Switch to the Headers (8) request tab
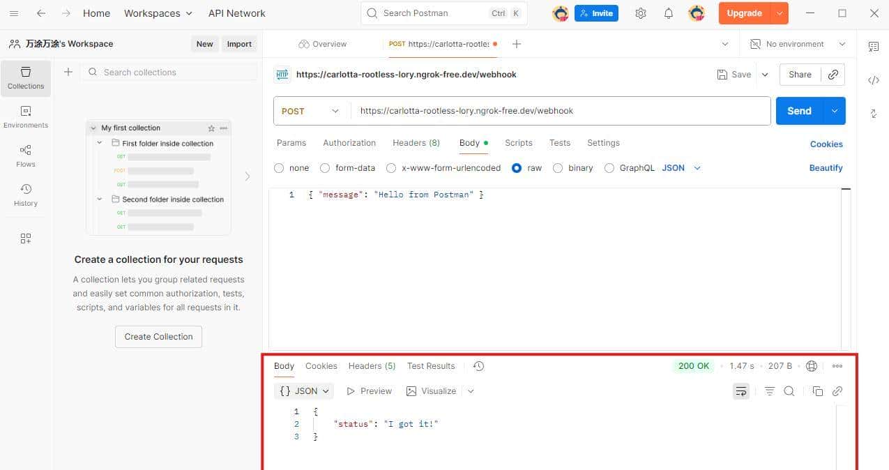 (416, 143)
